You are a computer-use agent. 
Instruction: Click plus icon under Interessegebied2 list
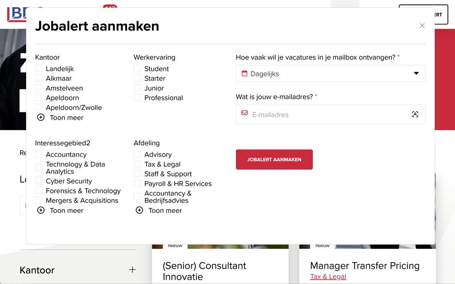(41, 210)
